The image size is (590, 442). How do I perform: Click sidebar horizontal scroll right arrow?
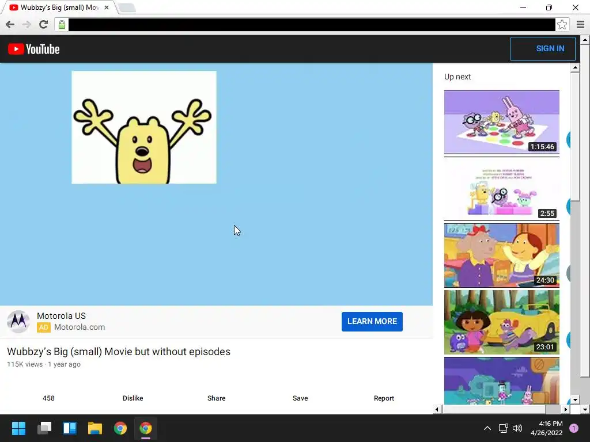[x=566, y=409]
